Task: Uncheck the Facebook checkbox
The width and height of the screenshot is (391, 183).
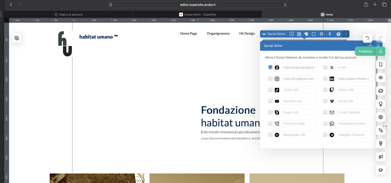Action: pos(270,67)
